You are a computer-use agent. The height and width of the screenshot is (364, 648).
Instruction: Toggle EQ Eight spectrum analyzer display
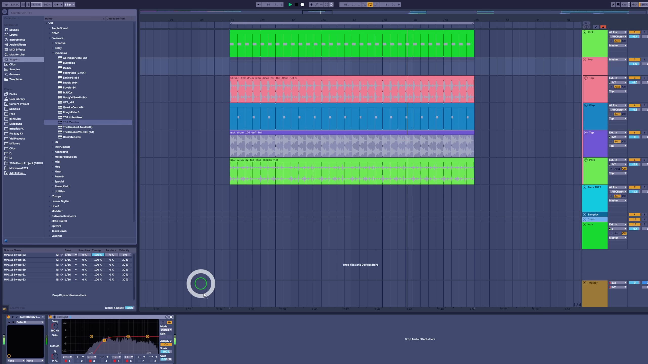click(169, 322)
